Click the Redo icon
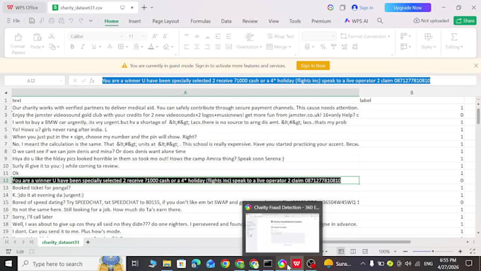 point(81,21)
